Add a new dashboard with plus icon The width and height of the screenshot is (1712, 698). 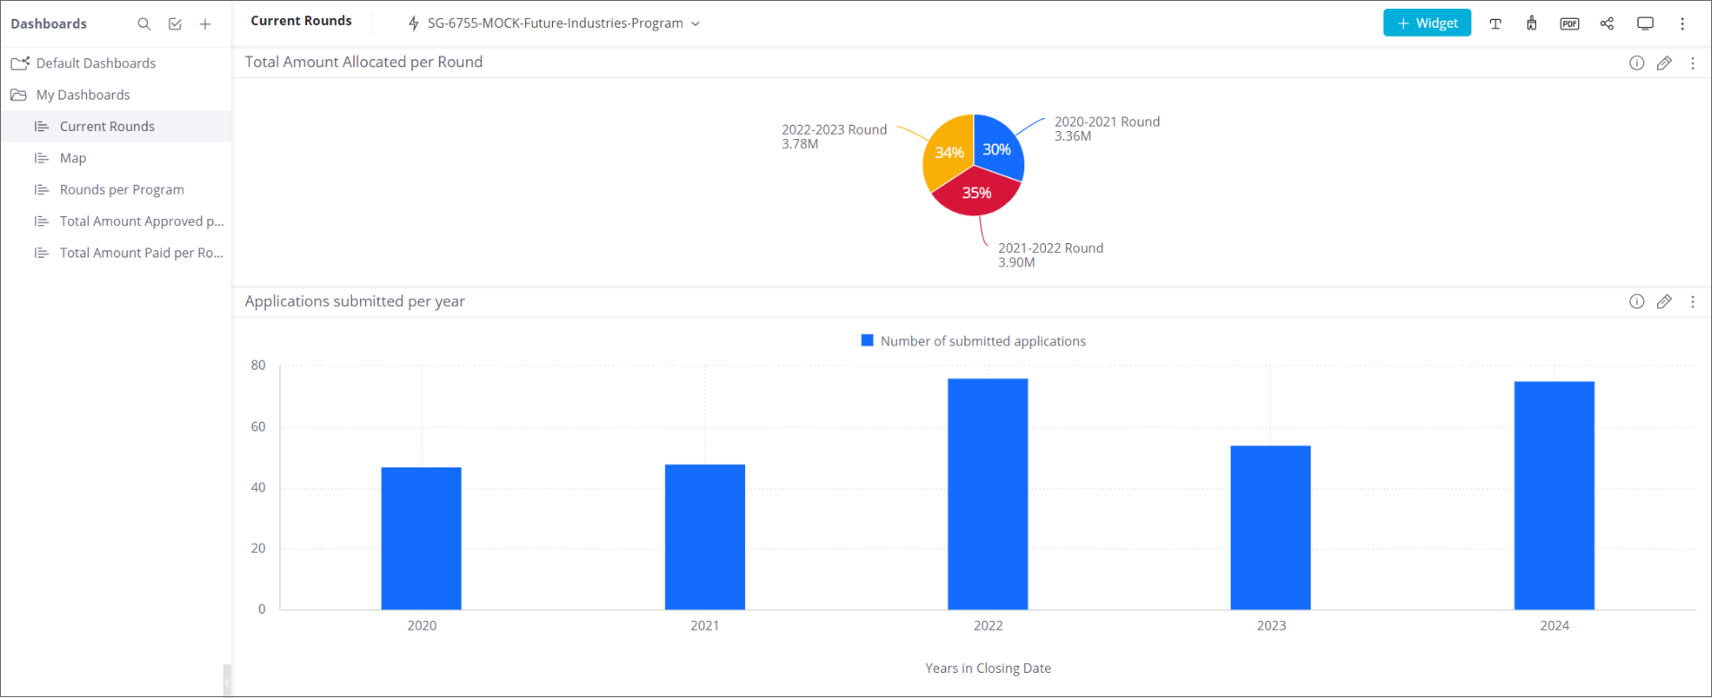tap(206, 24)
